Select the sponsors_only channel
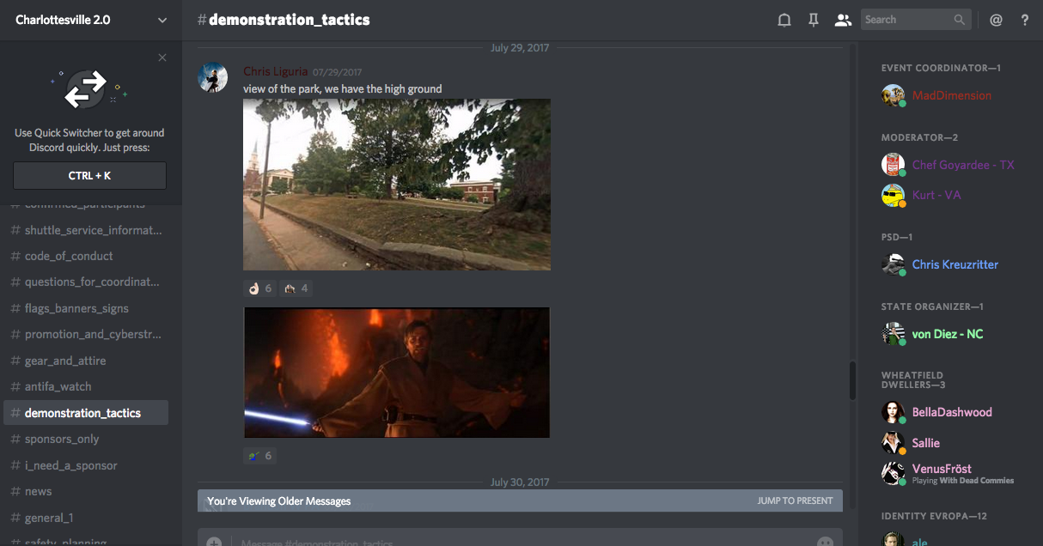The image size is (1043, 546). (62, 439)
